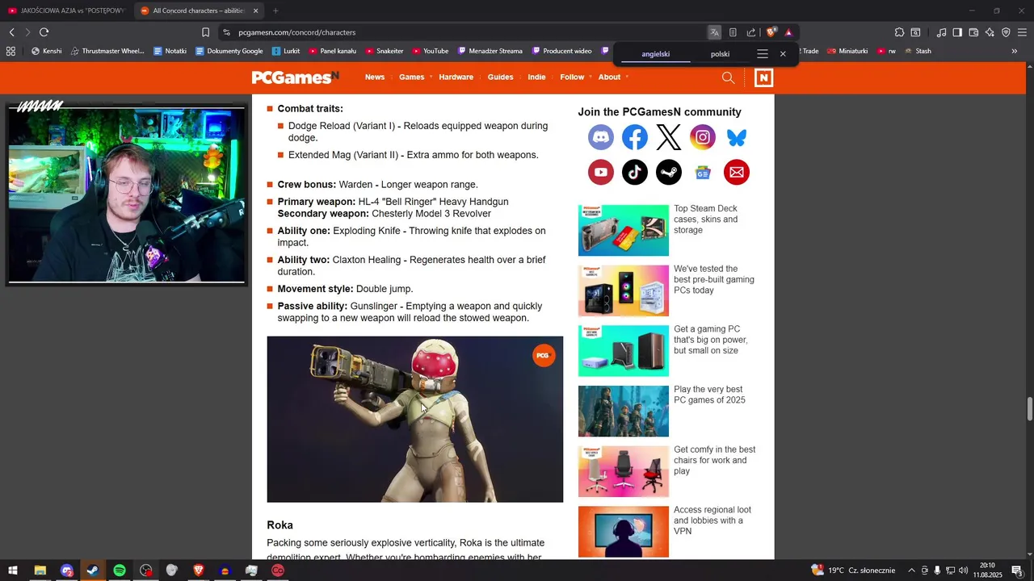This screenshot has height=581, width=1034.
Task: Open the Panel kanału bookmark
Action: (x=332, y=51)
